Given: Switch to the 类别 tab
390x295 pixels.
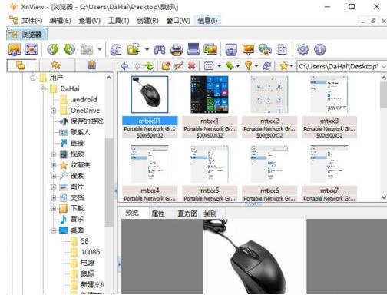Looking at the screenshot, I should tap(210, 214).
